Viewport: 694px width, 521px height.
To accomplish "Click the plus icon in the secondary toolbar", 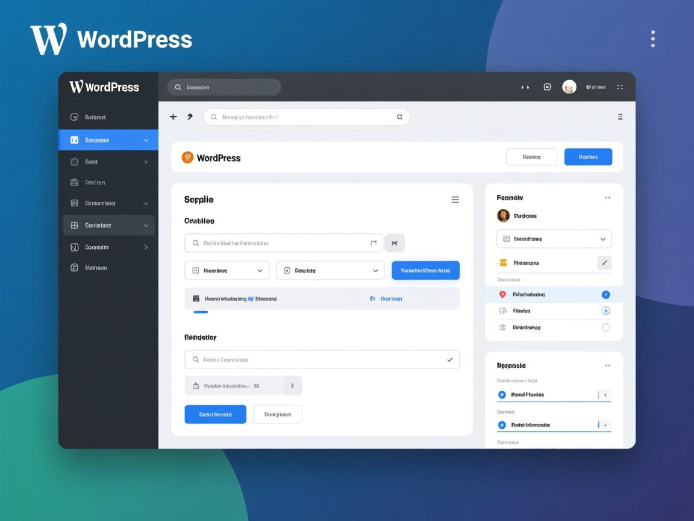I will 173,116.
